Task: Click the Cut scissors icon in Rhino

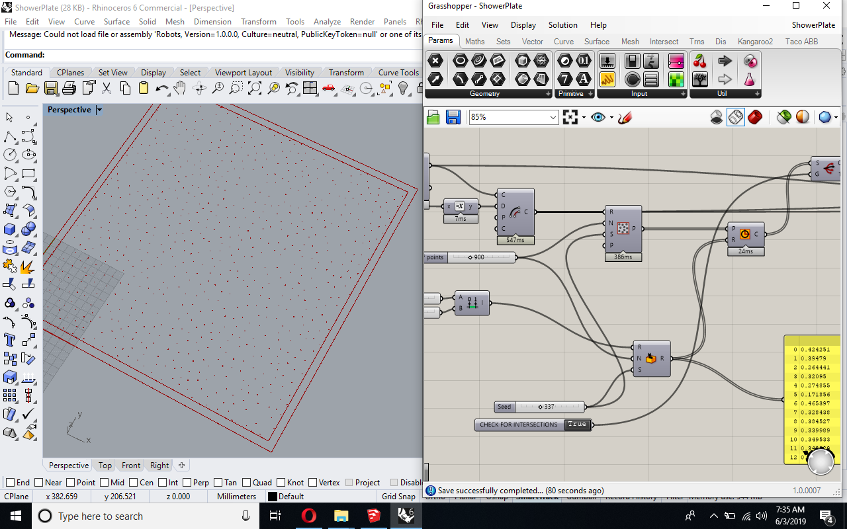Action: click(107, 88)
